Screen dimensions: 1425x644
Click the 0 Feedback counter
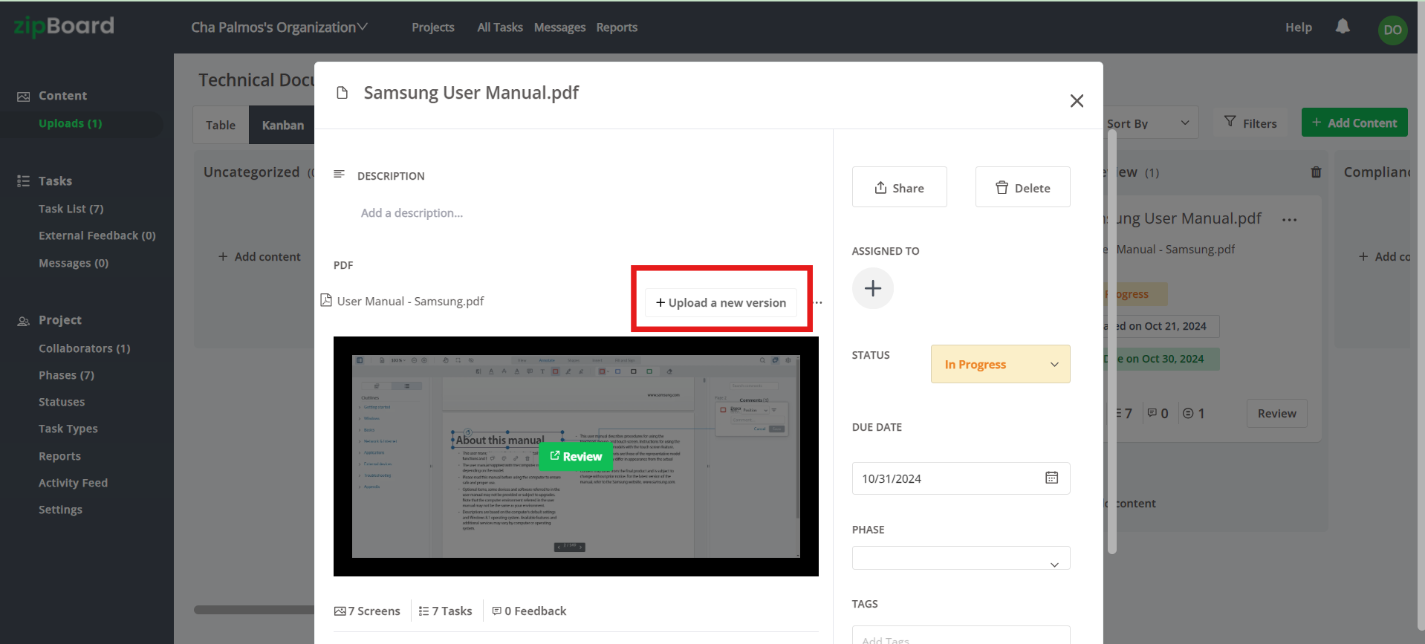pyautogui.click(x=529, y=611)
